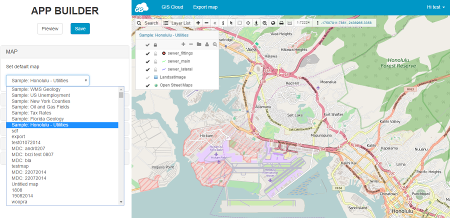Choose 'Sample: WMS Geology' from list
The width and height of the screenshot is (450, 218).
[62, 89]
